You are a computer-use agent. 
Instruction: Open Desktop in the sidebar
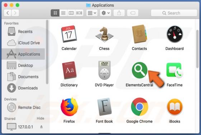pyautogui.click(x=23, y=65)
